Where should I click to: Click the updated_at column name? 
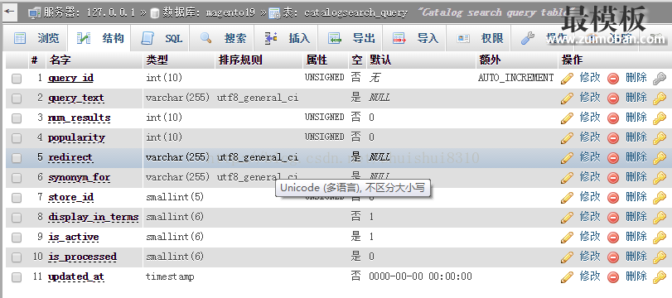pyautogui.click(x=76, y=277)
